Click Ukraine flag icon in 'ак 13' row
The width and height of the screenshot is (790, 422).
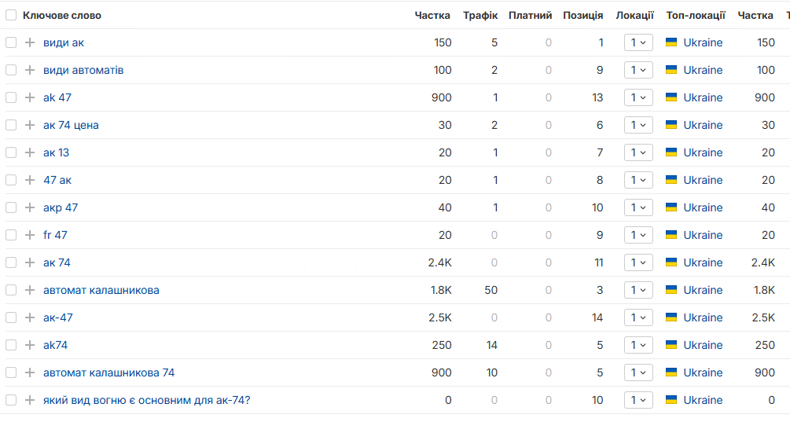click(671, 152)
